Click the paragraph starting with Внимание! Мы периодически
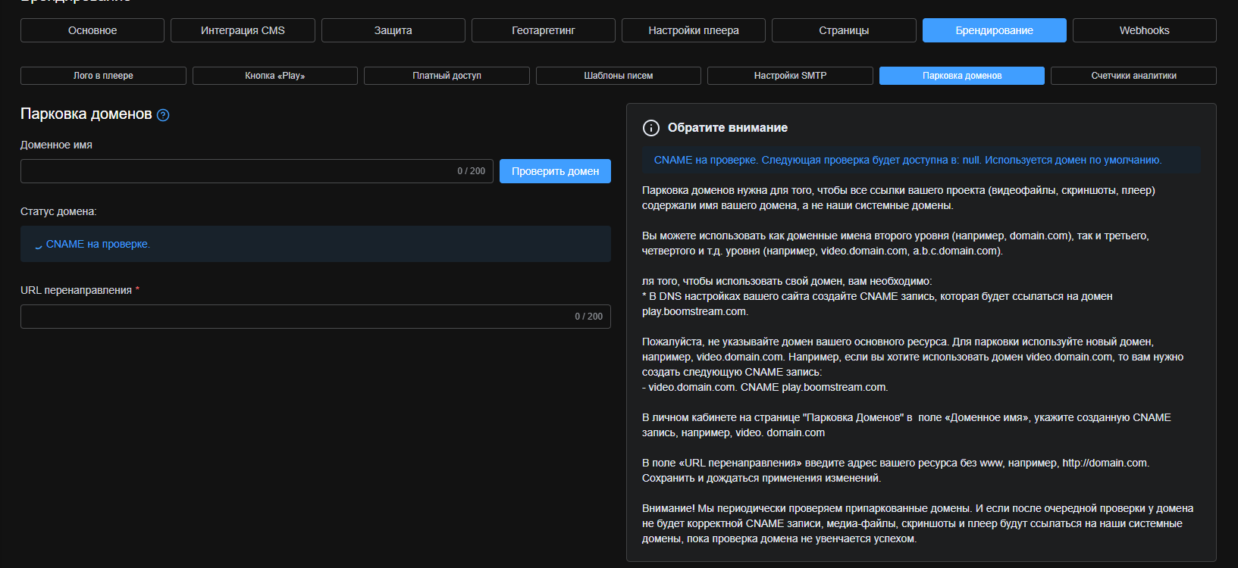 917,523
